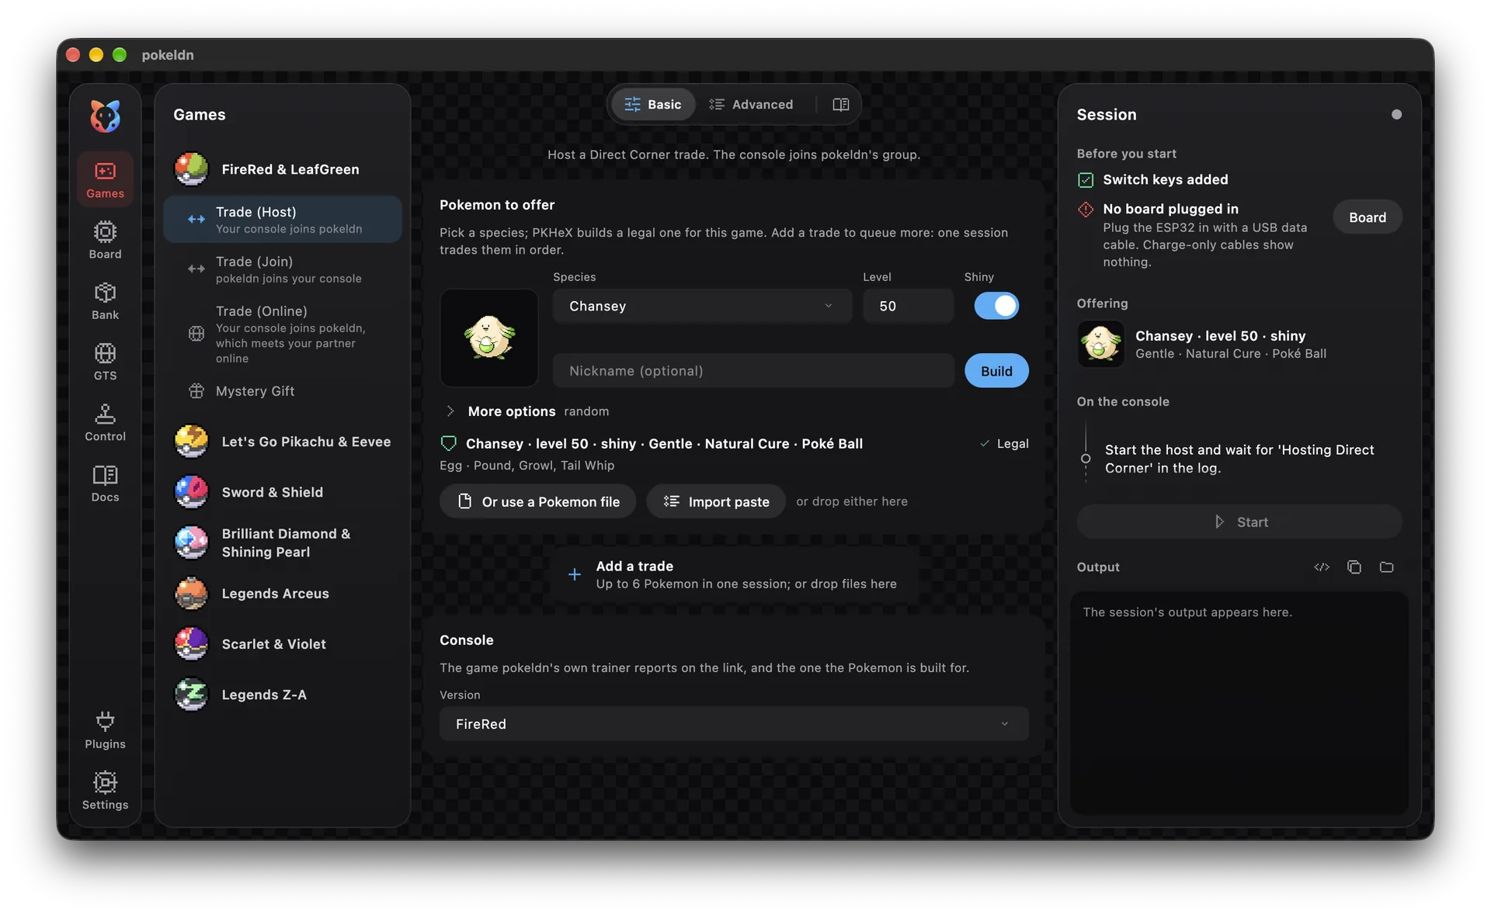
Task: Select Sword & Shield game
Action: coord(283,492)
